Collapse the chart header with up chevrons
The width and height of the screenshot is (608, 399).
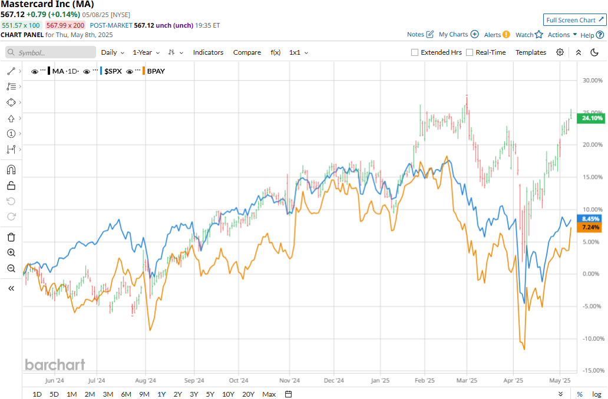click(578, 52)
